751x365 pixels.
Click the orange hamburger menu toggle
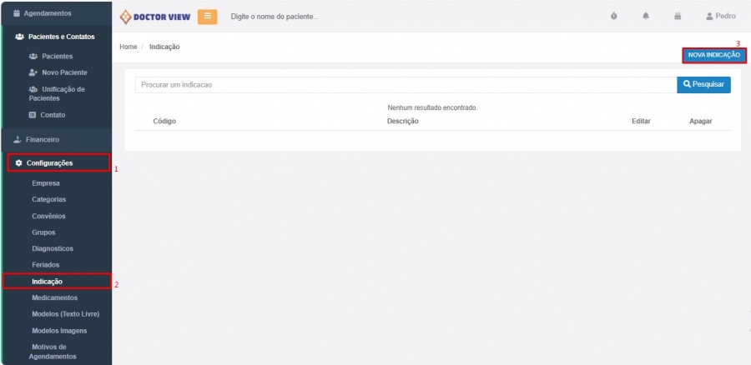tap(207, 17)
